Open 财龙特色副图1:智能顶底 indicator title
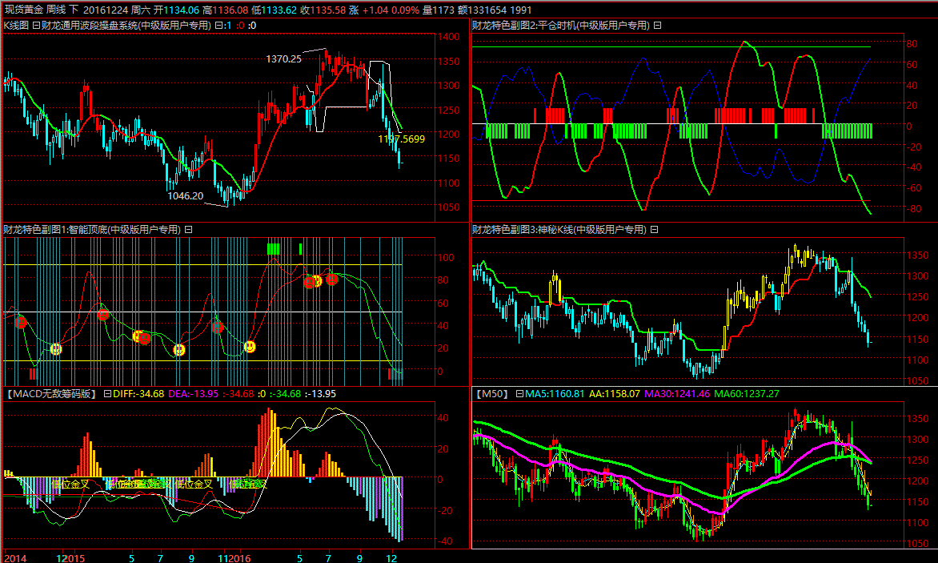This screenshot has width=938, height=563. 92,230
